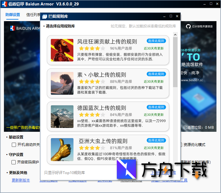Click GitHub icon for open source project
This screenshot has height=193, width=221.
tap(188, 26)
